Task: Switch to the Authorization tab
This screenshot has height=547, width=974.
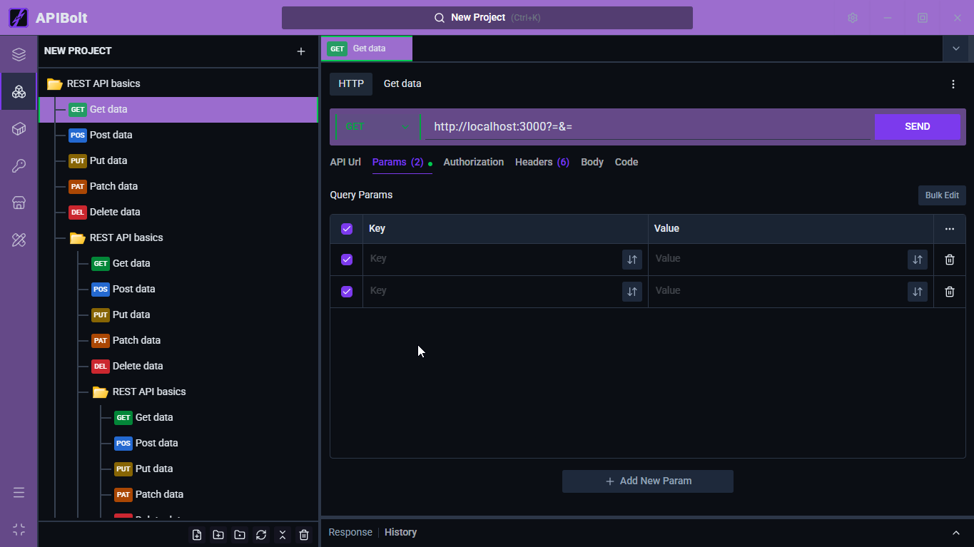Action: (473, 163)
